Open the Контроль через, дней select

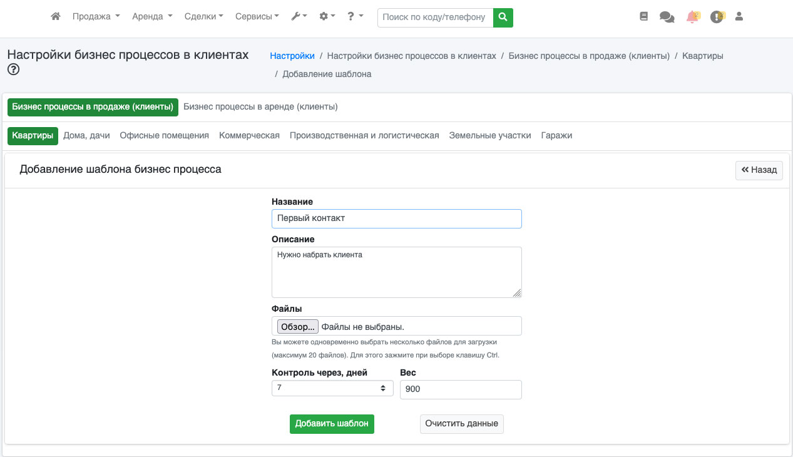pos(332,389)
